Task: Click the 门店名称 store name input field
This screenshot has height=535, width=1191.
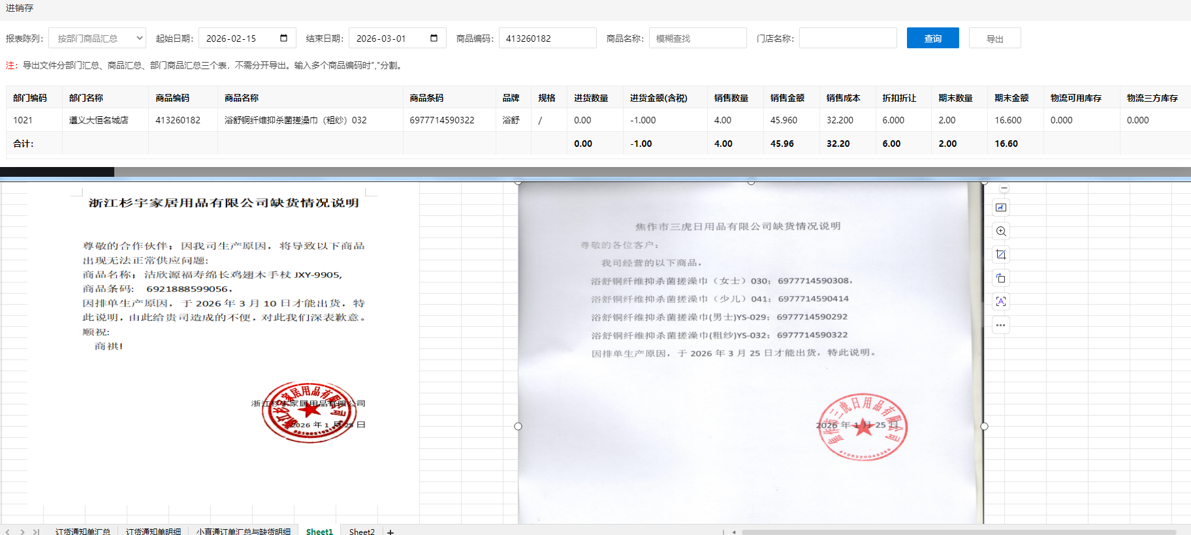Action: (x=848, y=38)
